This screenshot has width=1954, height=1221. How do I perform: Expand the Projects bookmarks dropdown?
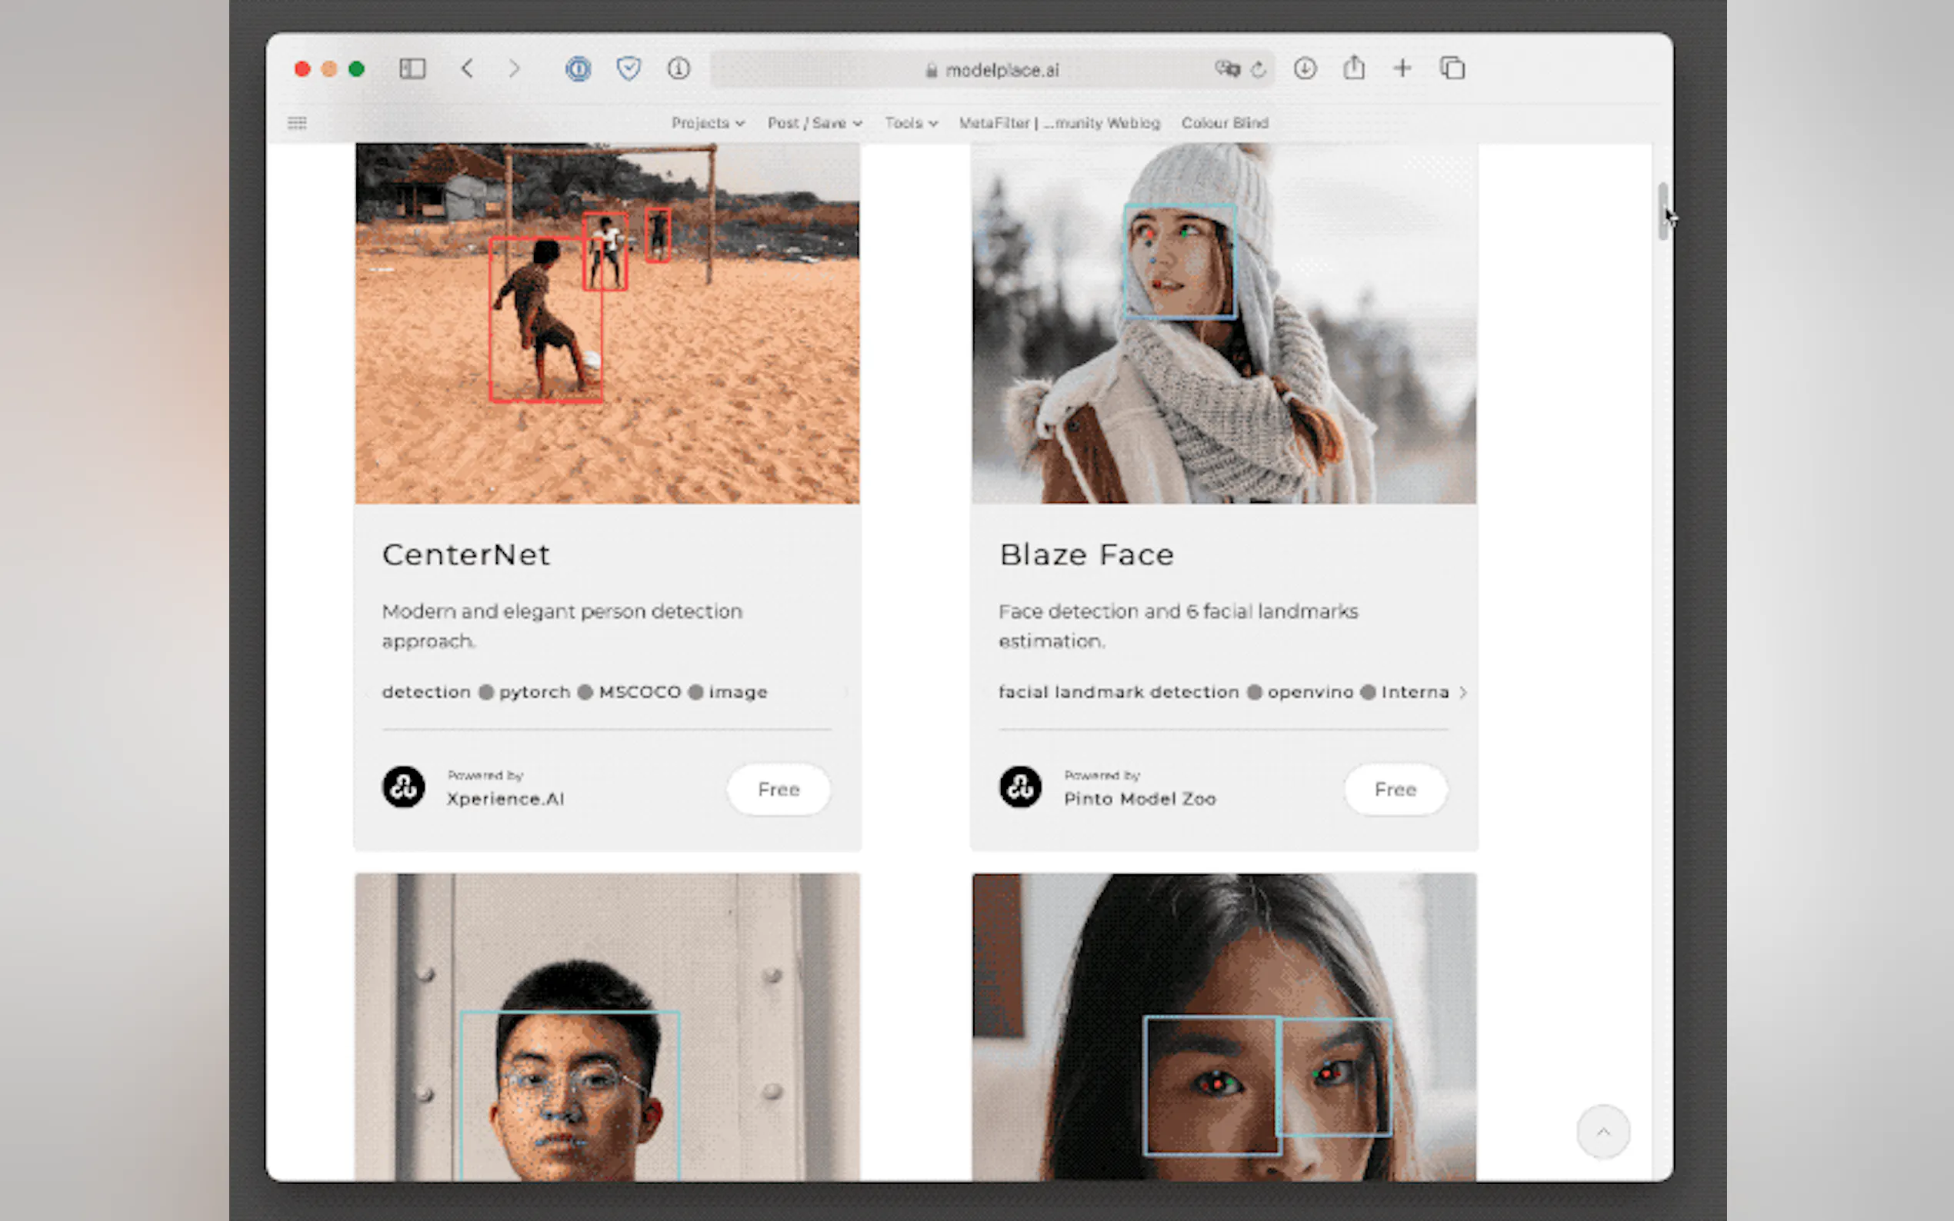pyautogui.click(x=708, y=123)
